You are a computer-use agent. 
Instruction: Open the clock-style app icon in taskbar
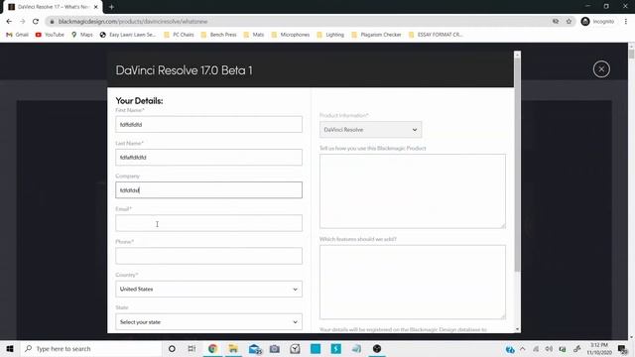[295, 348]
